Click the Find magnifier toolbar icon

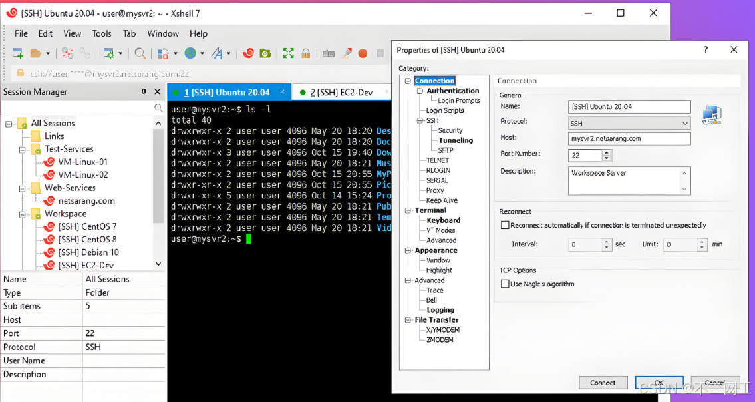coord(140,53)
